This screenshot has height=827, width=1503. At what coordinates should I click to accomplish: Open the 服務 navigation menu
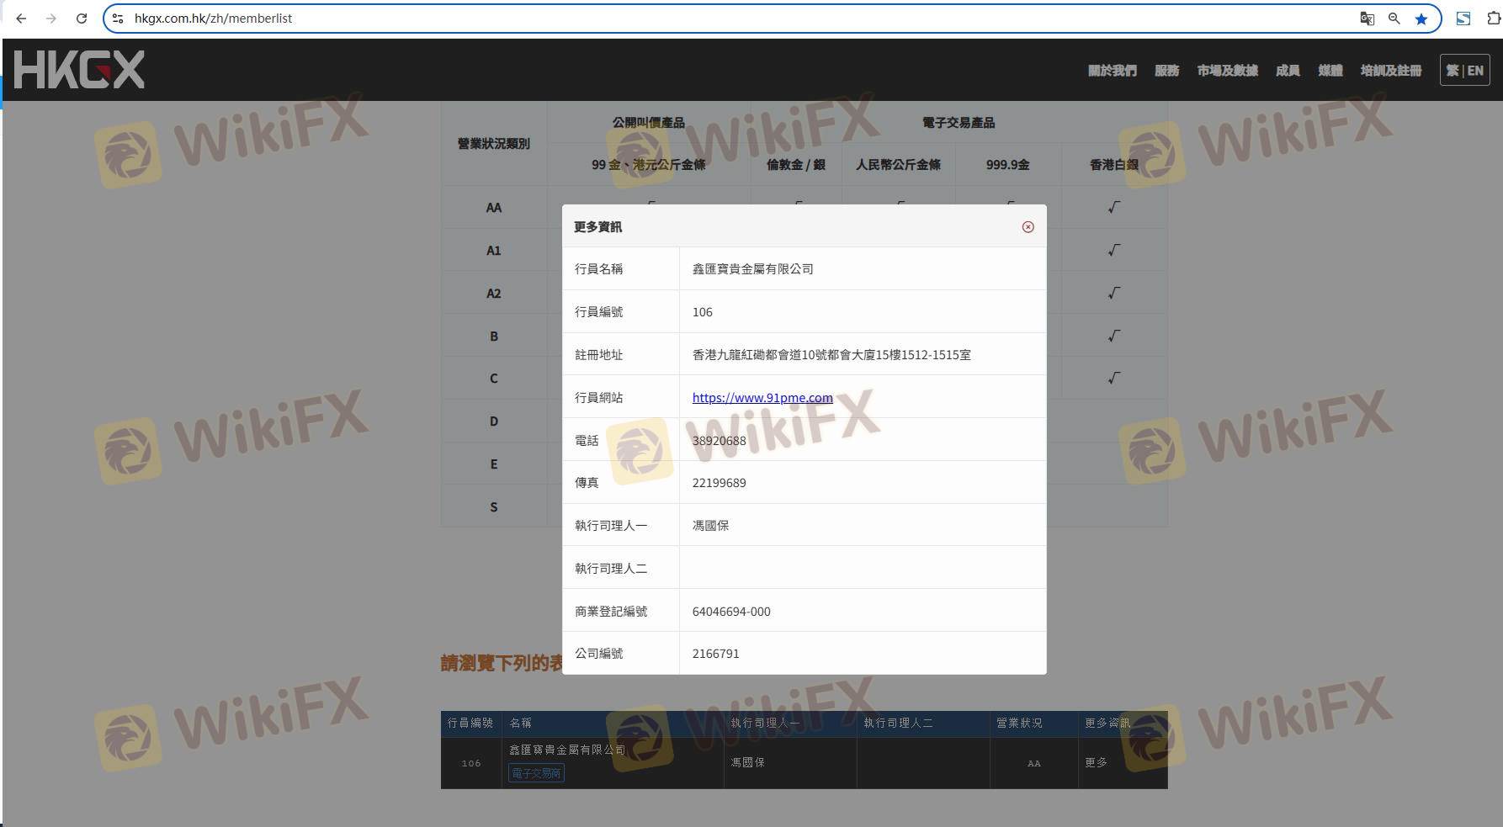tap(1166, 71)
